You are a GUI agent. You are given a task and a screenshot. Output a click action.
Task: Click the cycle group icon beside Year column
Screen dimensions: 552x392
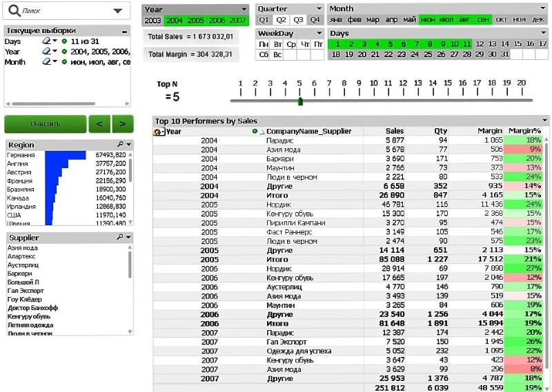tap(158, 131)
